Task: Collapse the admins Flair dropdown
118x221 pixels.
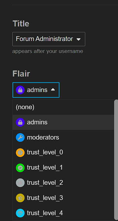Action: [36, 90]
